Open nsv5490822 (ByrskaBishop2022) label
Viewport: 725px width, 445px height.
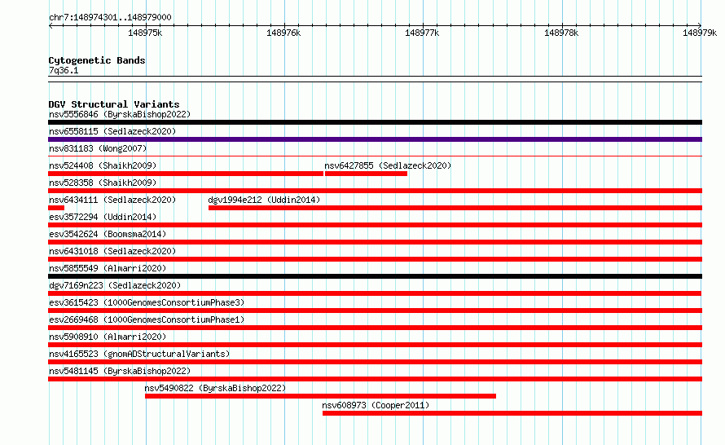click(x=215, y=388)
